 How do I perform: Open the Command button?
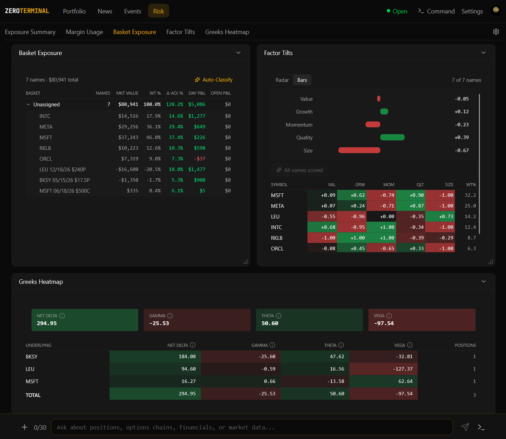(436, 11)
